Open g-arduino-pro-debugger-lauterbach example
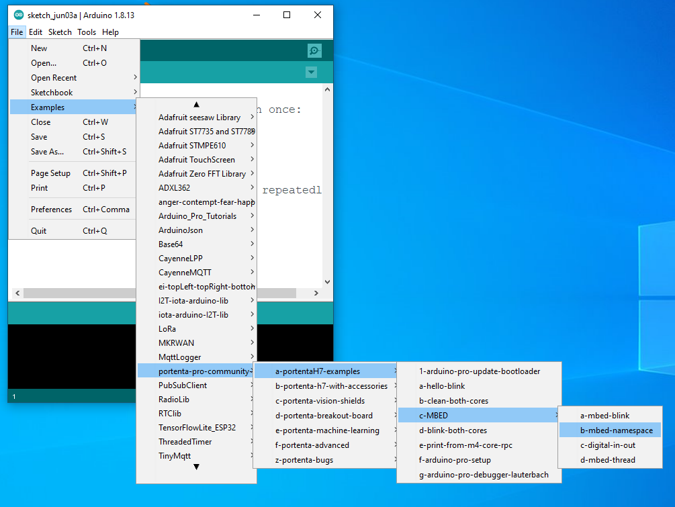This screenshot has height=507, width=675. coord(479,475)
